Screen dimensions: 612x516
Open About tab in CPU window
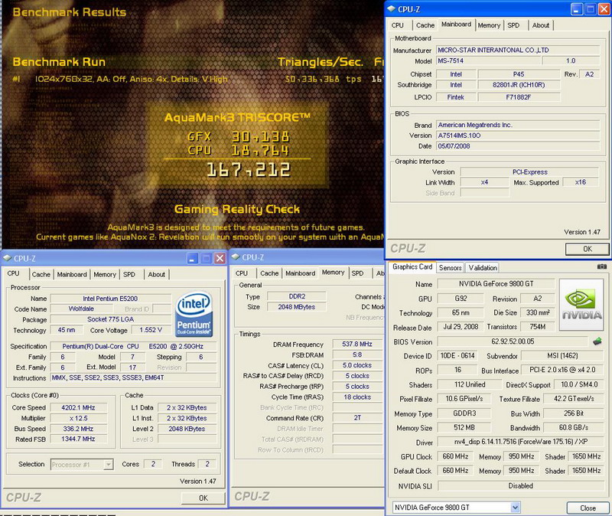click(156, 274)
